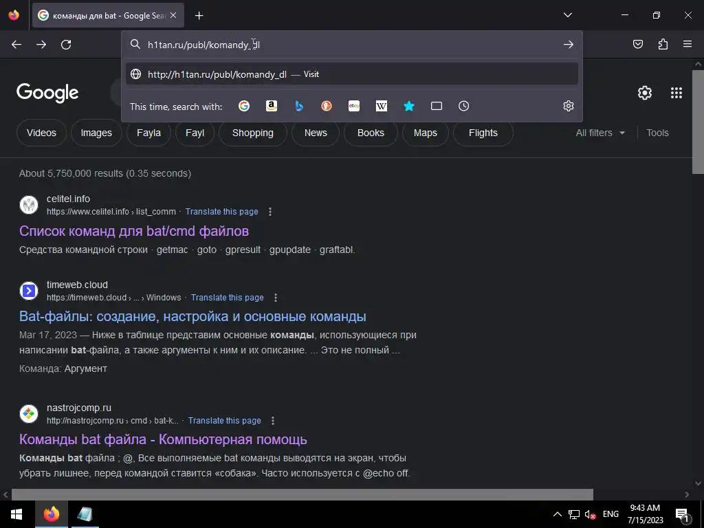Open network status tray icon
The height and width of the screenshot is (528, 704).
[574, 514]
